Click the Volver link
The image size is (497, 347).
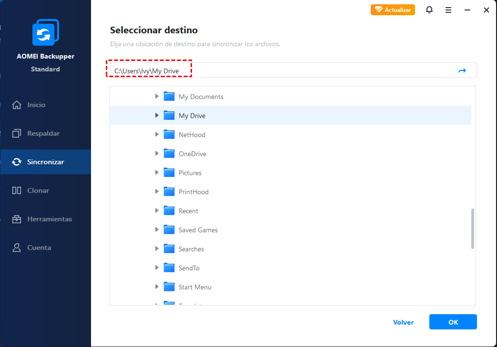click(x=403, y=322)
